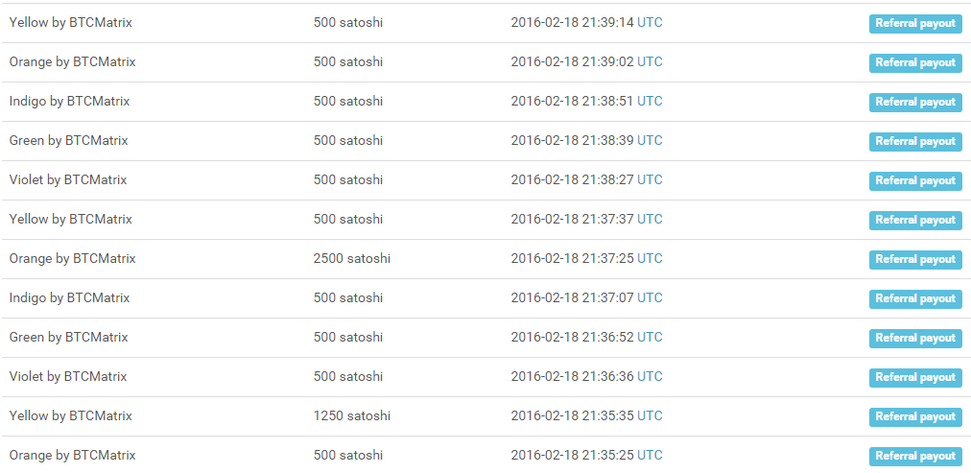Click Referral payout badge for 1250 satoshi row
971x473 pixels.
[x=915, y=416]
